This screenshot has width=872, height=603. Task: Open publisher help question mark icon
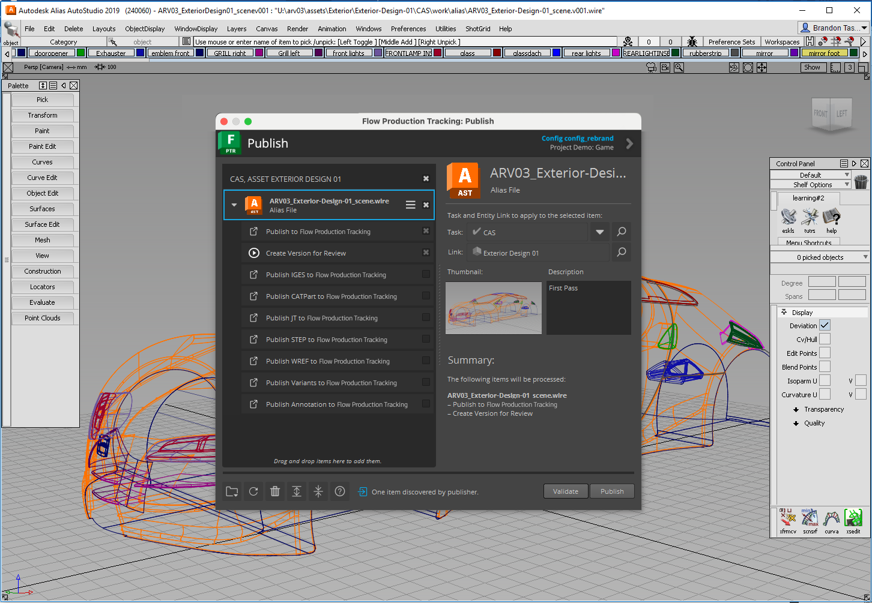click(340, 491)
